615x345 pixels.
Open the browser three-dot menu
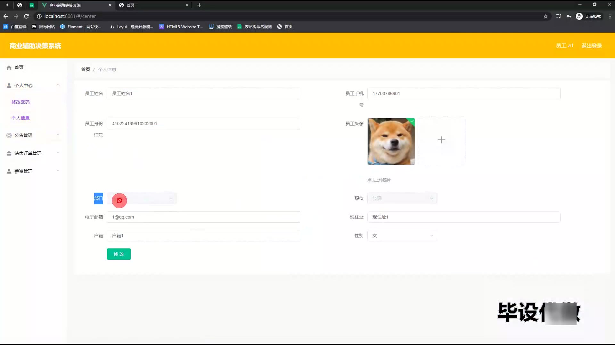point(610,16)
